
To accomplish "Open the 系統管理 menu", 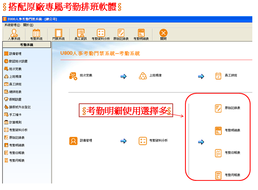I will pyautogui.click(x=12, y=25).
